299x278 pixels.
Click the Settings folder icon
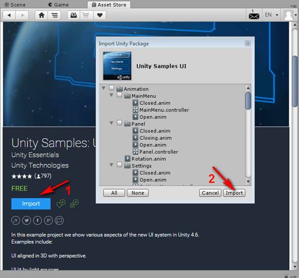pos(127,165)
